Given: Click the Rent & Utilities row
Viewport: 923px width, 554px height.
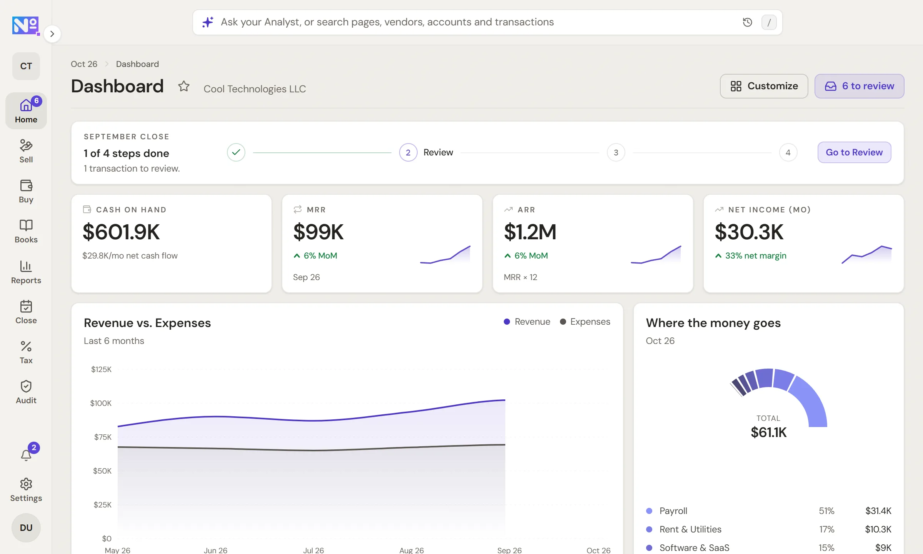Looking at the screenshot, I should (x=768, y=529).
